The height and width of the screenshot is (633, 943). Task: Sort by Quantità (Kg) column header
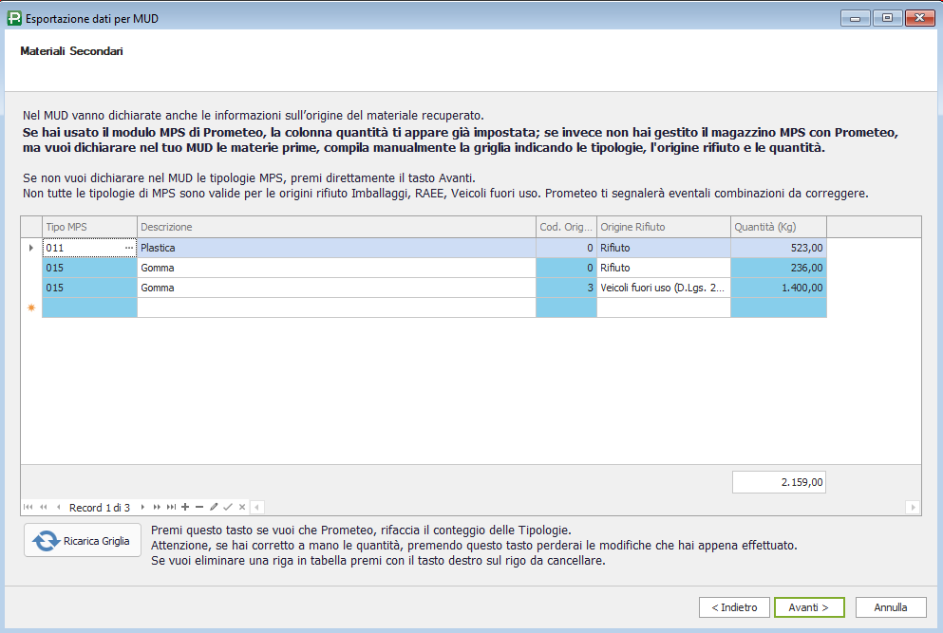click(x=778, y=227)
